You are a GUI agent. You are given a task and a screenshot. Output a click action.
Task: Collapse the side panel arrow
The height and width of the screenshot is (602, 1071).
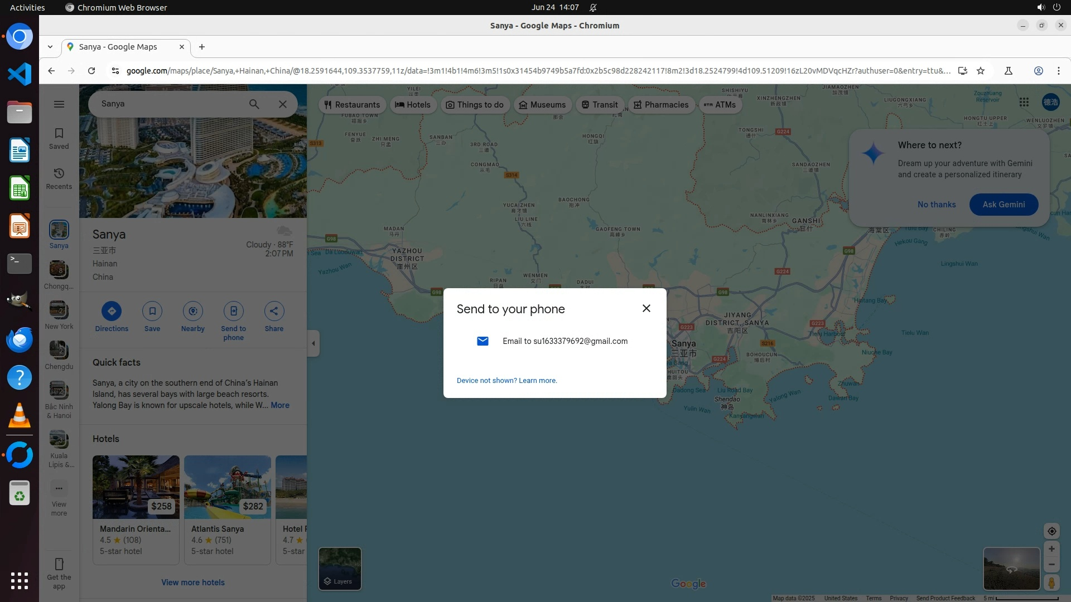(x=313, y=343)
